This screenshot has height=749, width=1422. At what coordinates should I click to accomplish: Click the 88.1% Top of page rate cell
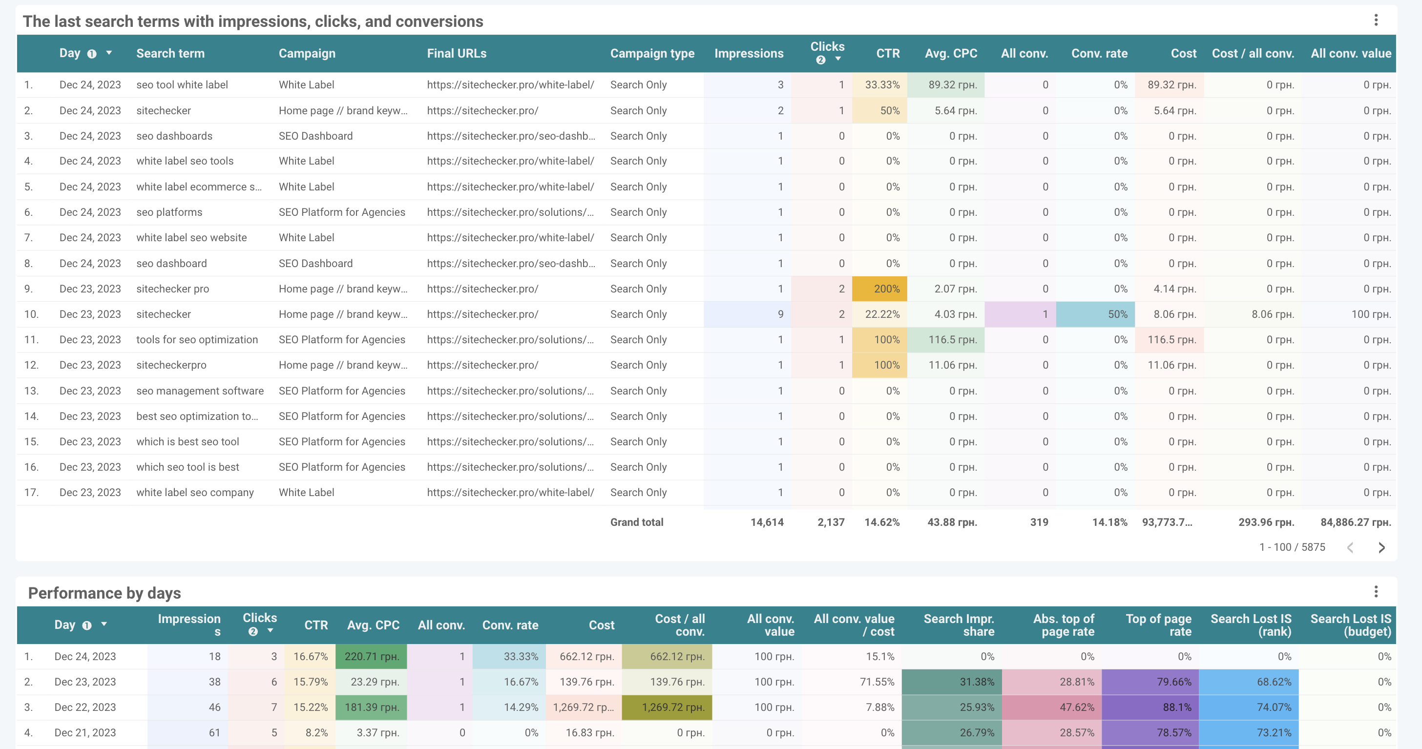tap(1150, 707)
